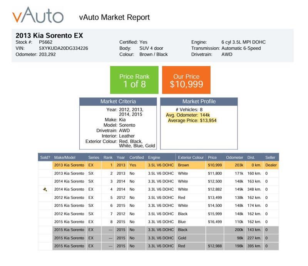This screenshot has height=266, width=308.
Task: Click the price $12,500 in the table
Action: pyautogui.click(x=215, y=181)
